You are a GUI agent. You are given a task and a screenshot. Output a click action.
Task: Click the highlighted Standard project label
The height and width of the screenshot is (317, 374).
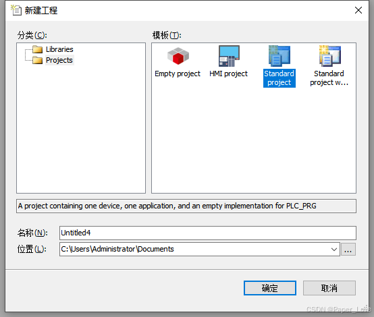pyautogui.click(x=279, y=78)
